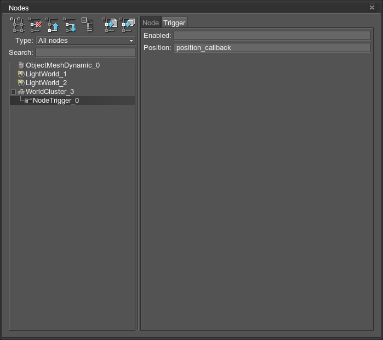Click the import node from file icon
This screenshot has width=383, height=340.
click(x=110, y=25)
